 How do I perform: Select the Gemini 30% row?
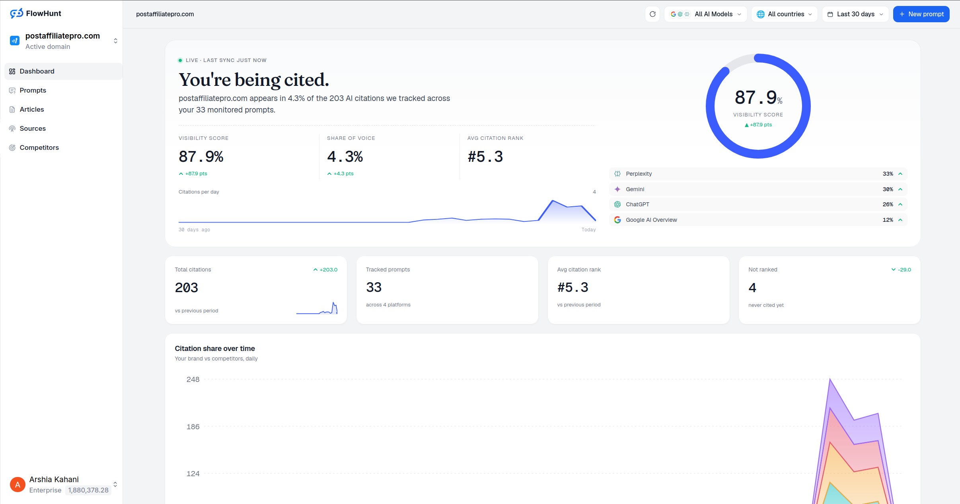(x=758, y=189)
